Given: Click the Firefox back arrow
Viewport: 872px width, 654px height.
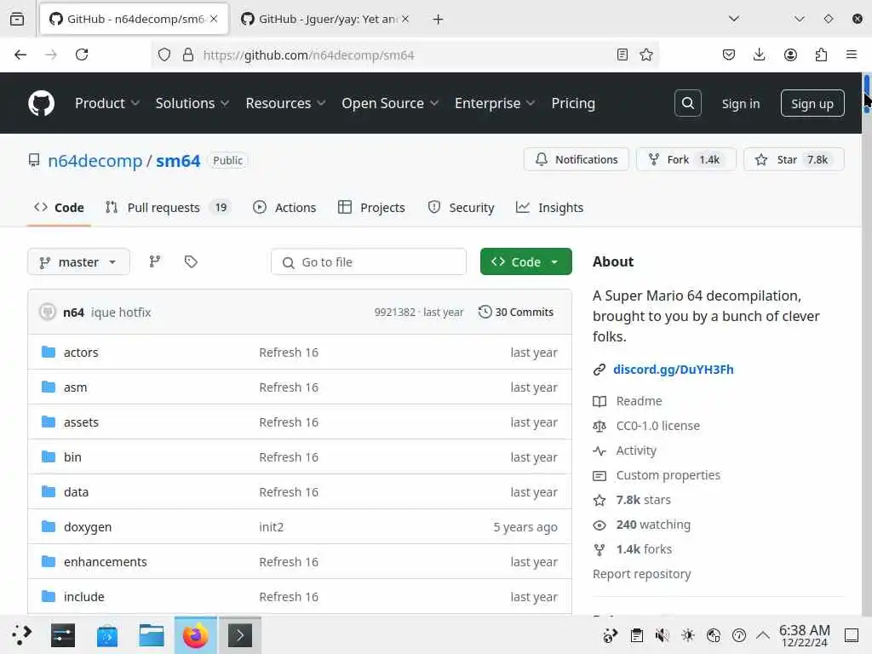Looking at the screenshot, I should point(20,54).
